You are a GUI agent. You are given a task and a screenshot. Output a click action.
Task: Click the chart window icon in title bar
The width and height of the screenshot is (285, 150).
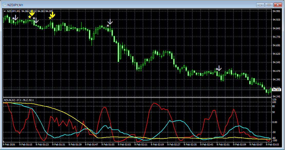coord(4,5)
